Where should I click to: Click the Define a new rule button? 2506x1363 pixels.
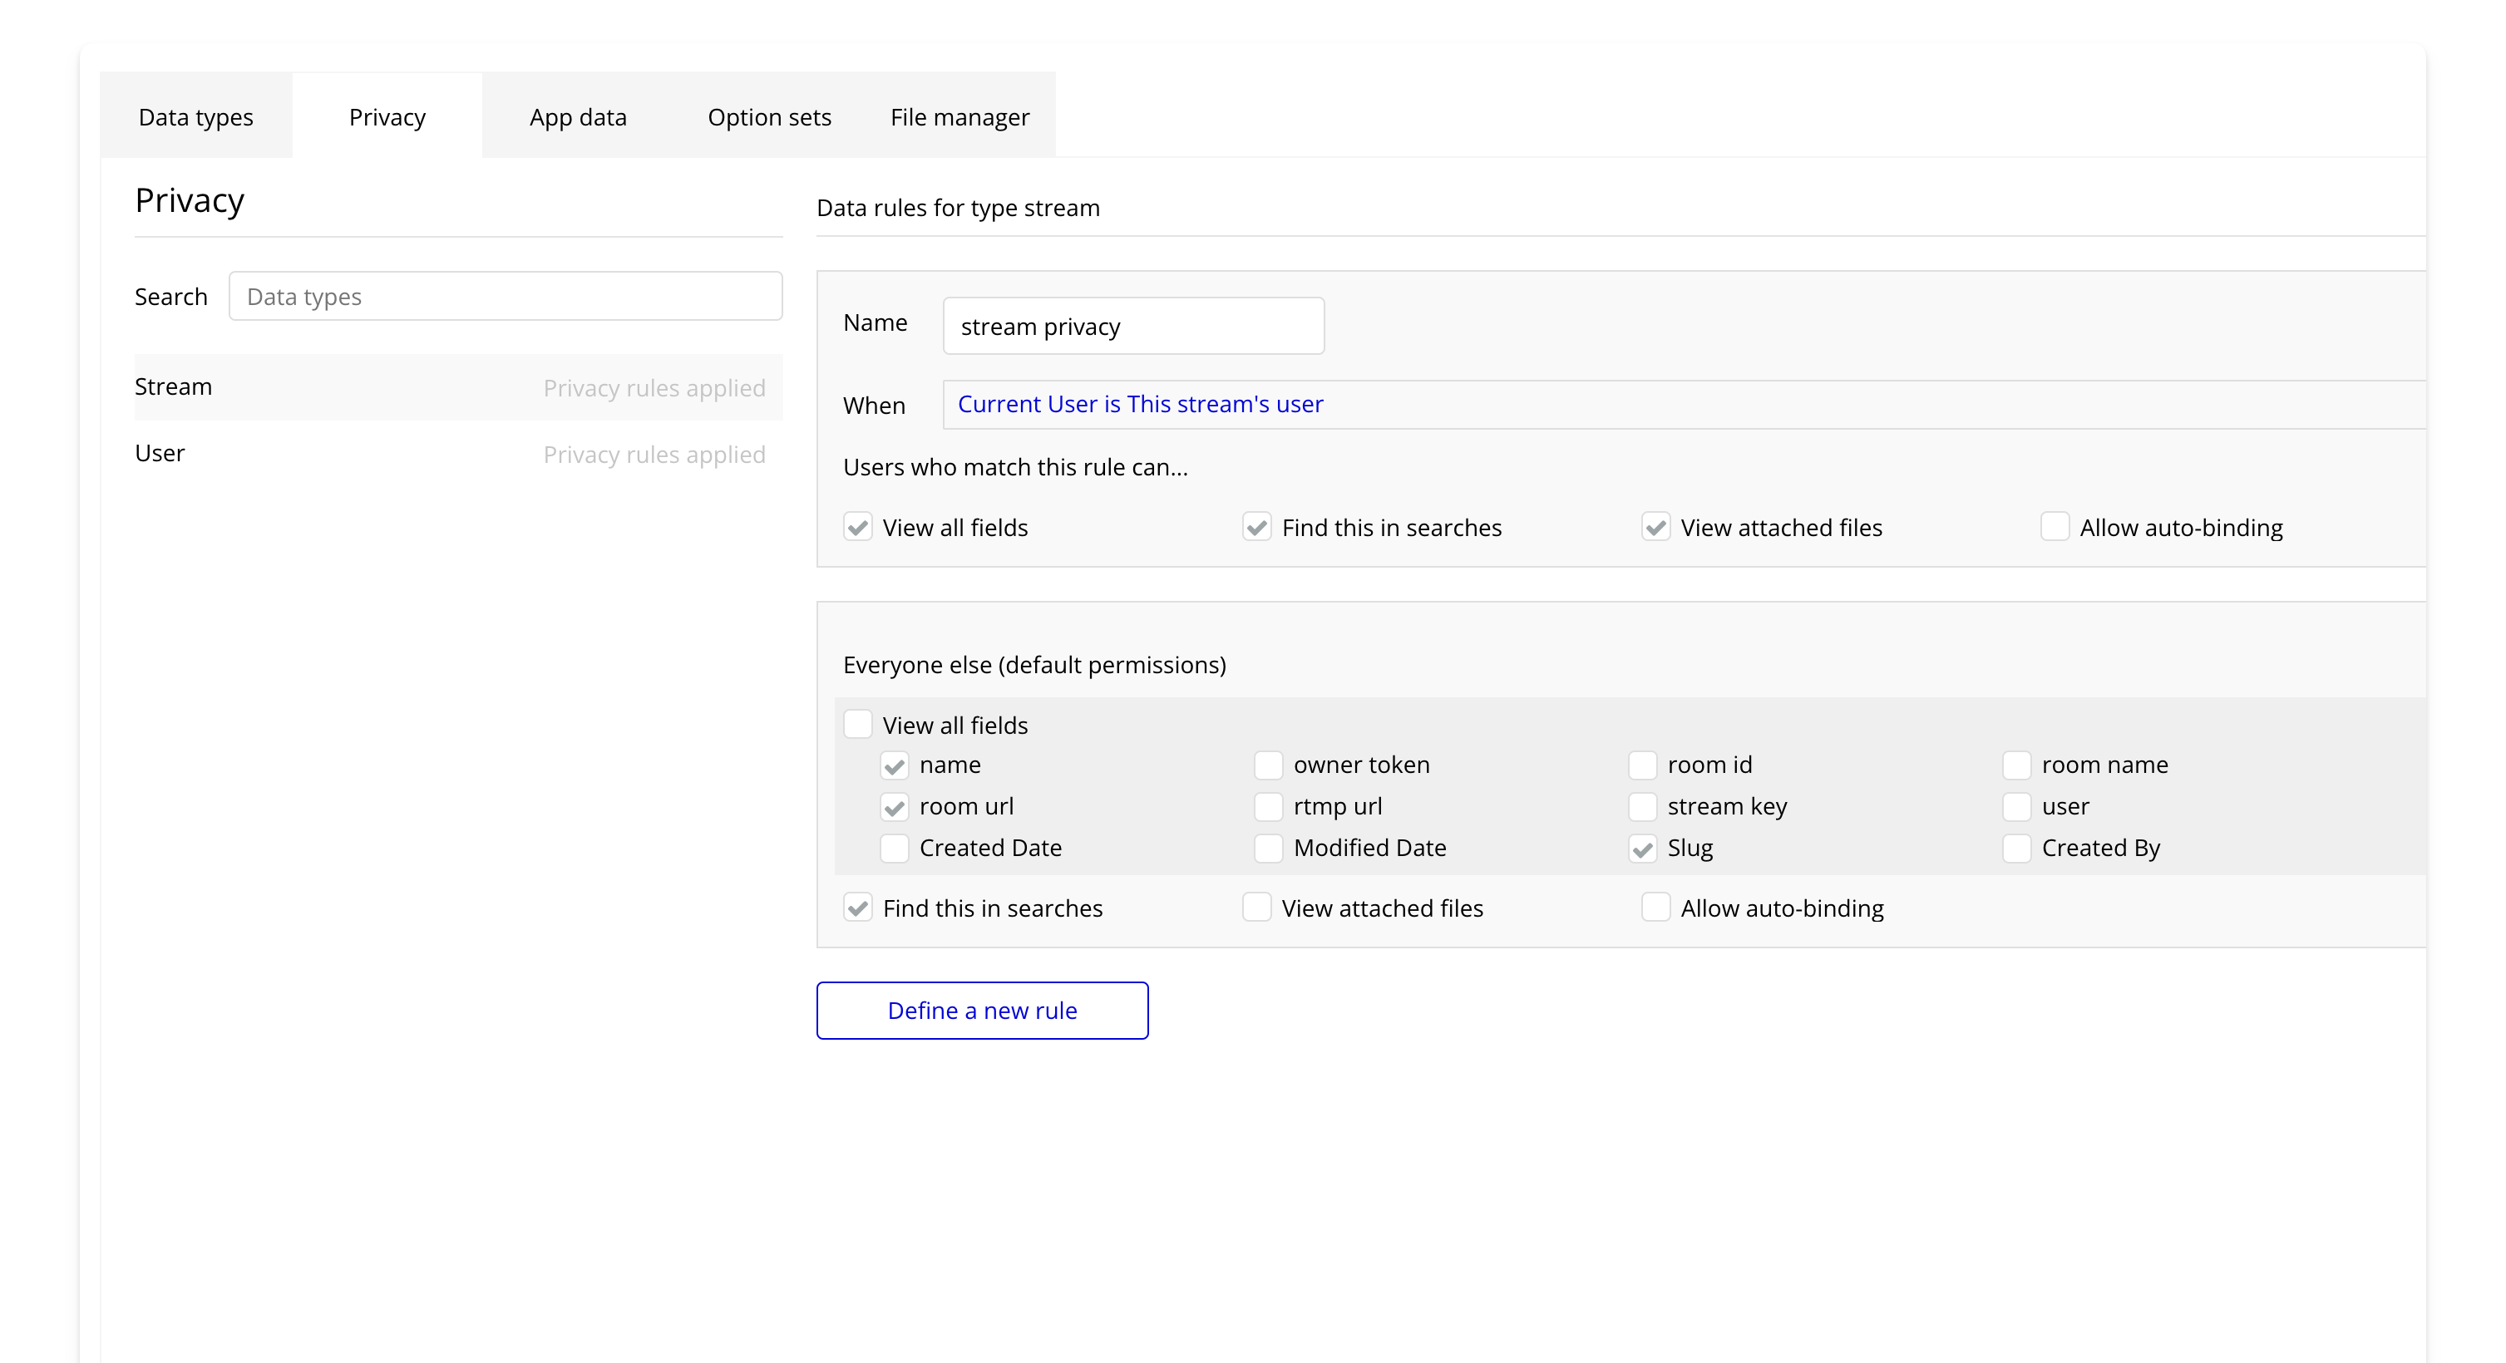click(x=982, y=1010)
